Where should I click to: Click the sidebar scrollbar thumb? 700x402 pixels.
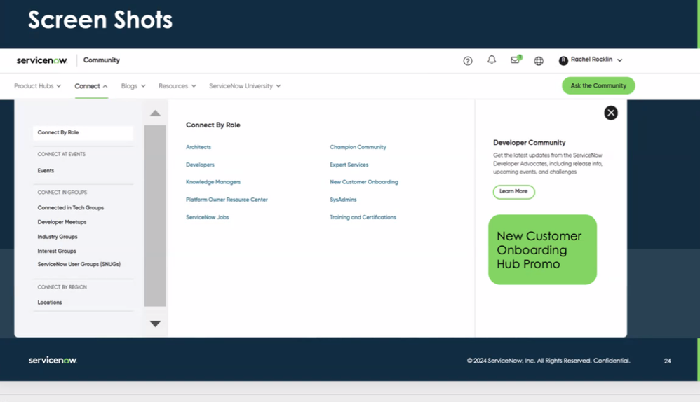click(155, 216)
